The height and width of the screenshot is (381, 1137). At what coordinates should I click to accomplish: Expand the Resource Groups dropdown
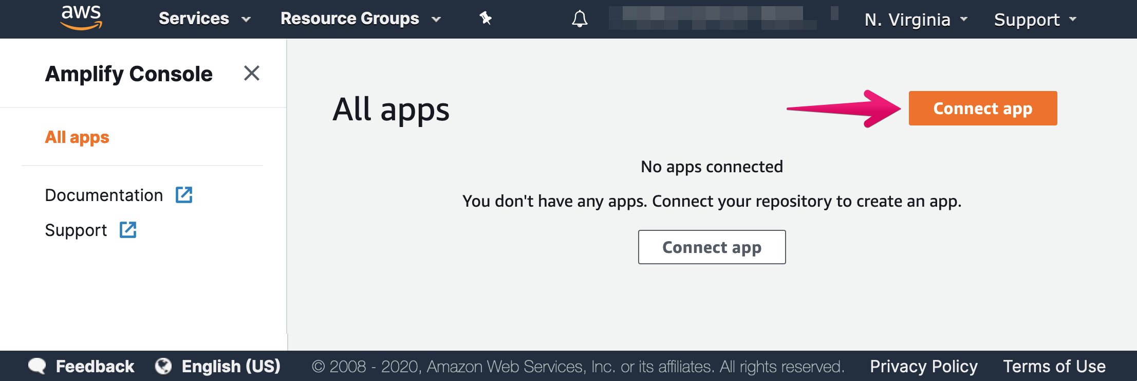(x=361, y=19)
